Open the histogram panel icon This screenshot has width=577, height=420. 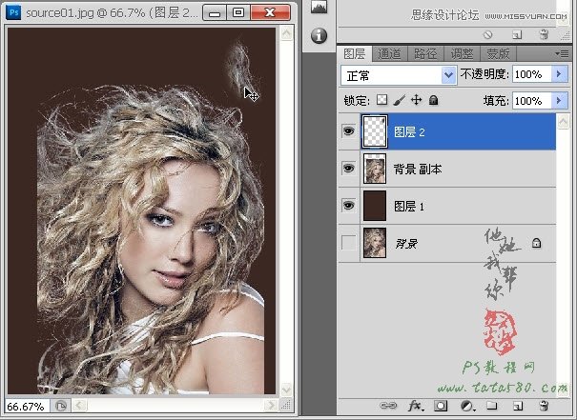point(319,7)
